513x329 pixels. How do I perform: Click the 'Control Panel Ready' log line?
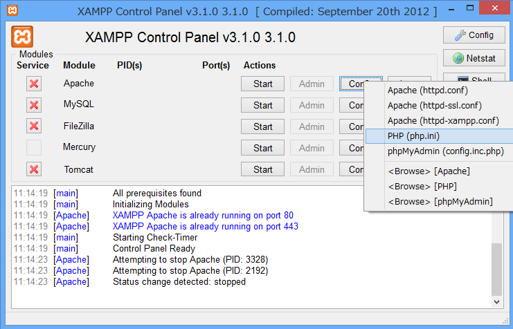[x=154, y=248]
